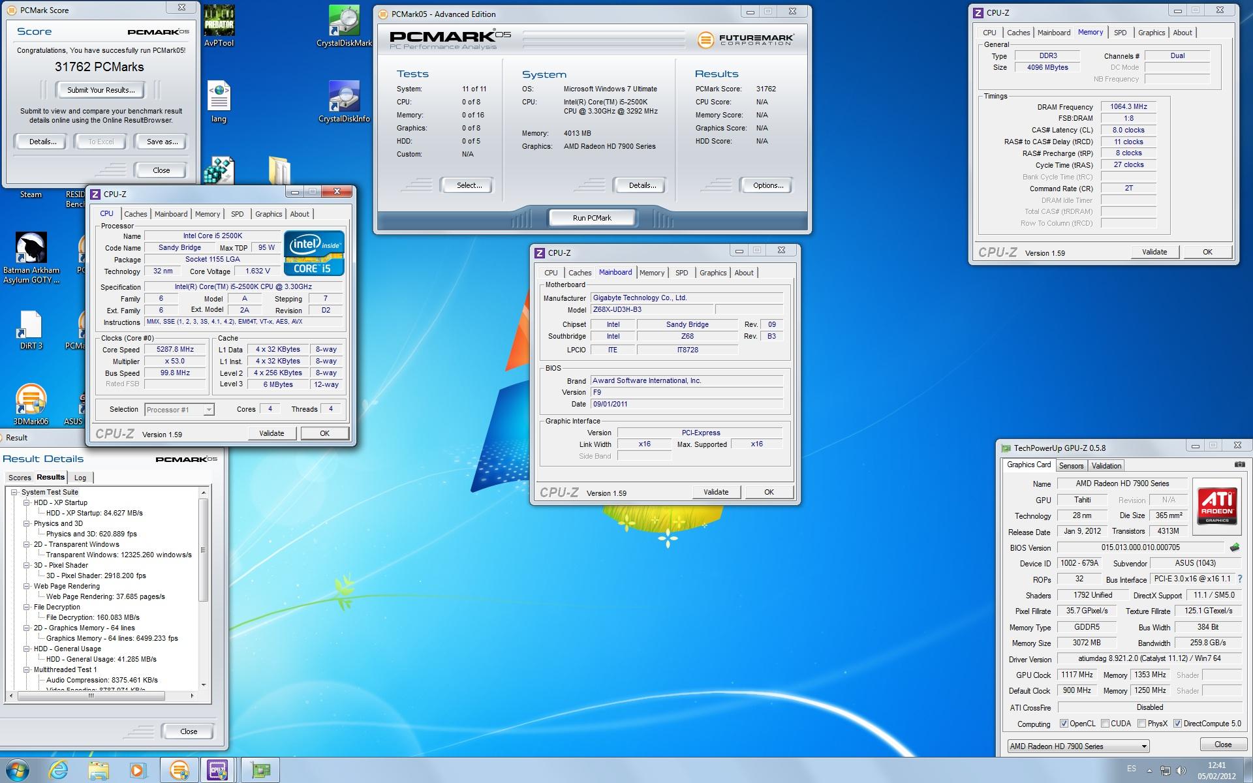Collapse the Physics and 3D node
Viewport: 1253px width, 783px height.
[27, 523]
